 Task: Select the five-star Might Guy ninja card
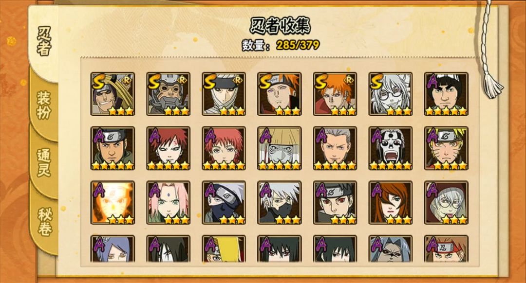(x=446, y=94)
